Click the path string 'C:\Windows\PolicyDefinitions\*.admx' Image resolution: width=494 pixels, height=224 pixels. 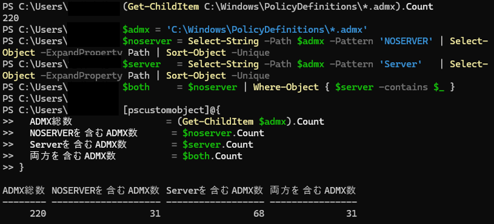tap(267, 30)
